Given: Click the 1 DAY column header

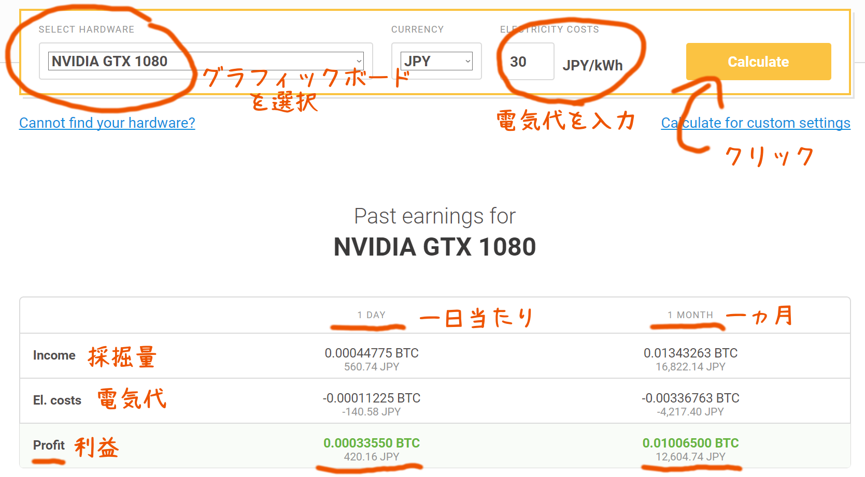Looking at the screenshot, I should [371, 315].
